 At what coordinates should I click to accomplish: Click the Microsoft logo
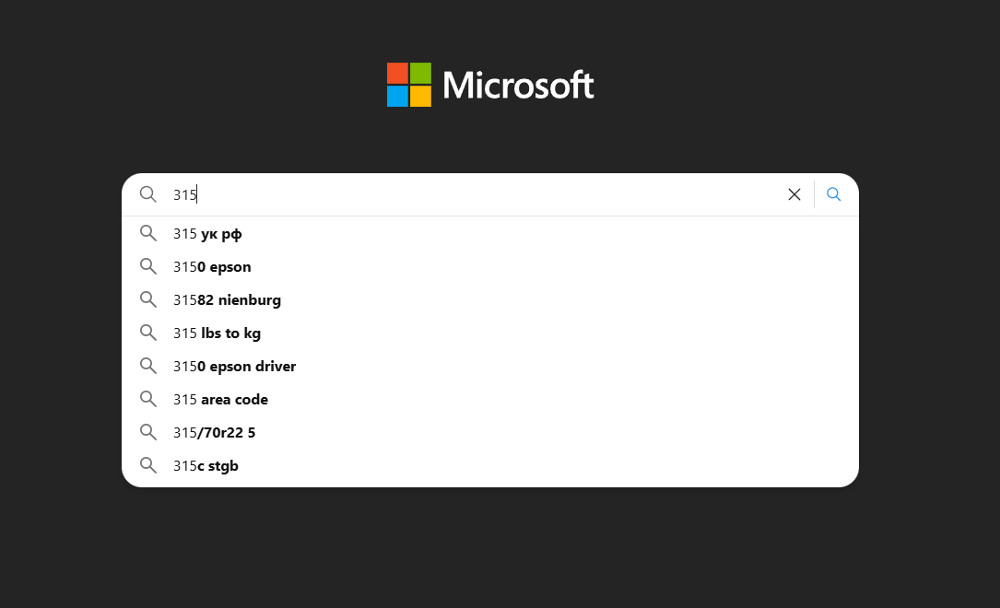490,85
